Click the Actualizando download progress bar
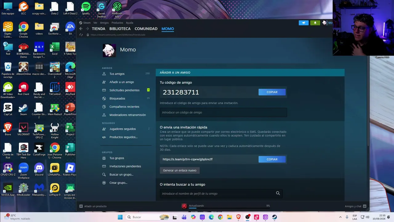The image size is (394, 222). click(x=229, y=208)
